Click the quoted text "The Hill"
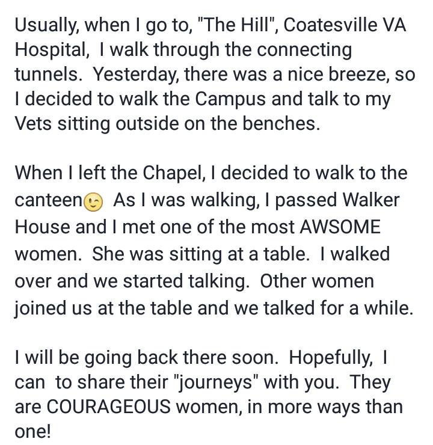 (x=236, y=25)
